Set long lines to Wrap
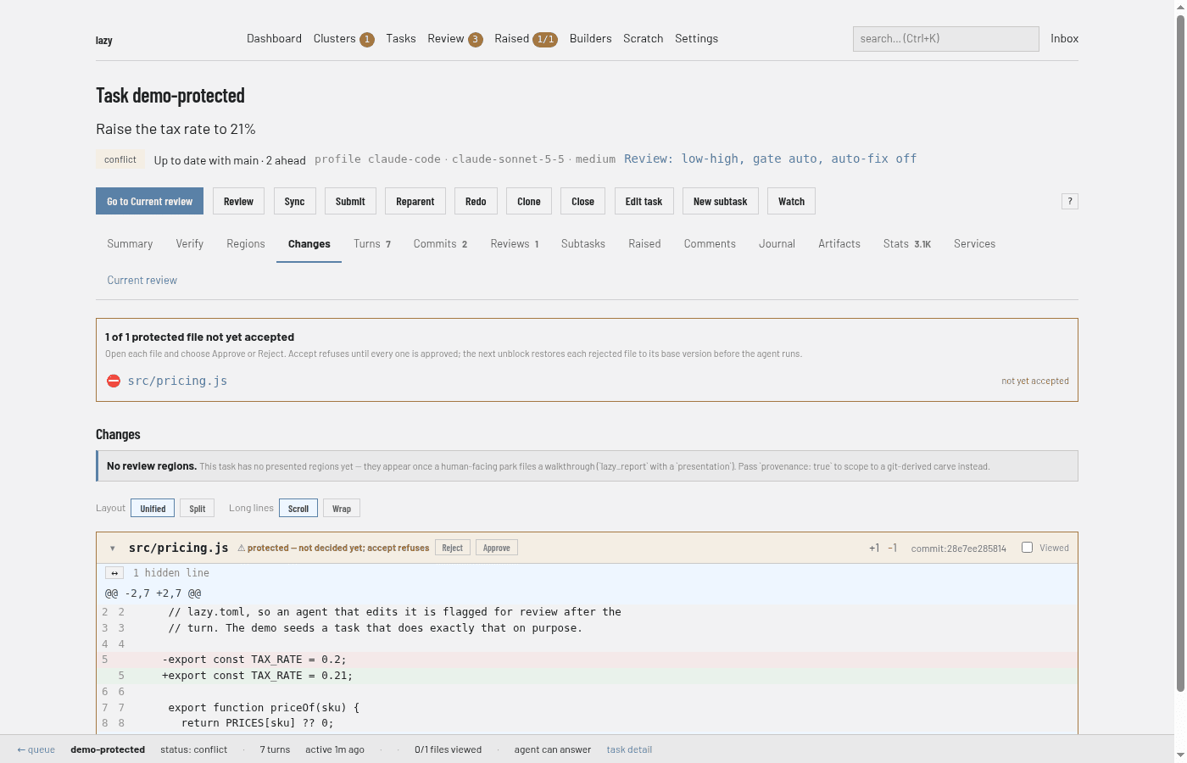 coord(342,508)
